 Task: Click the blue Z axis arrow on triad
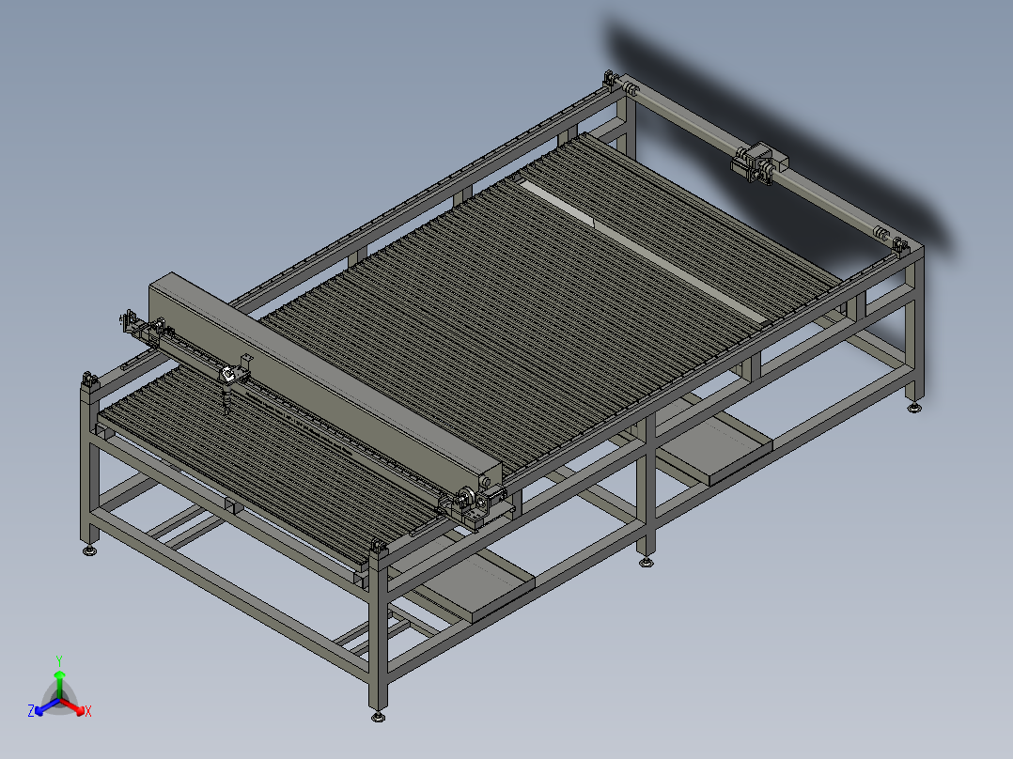(x=45, y=707)
